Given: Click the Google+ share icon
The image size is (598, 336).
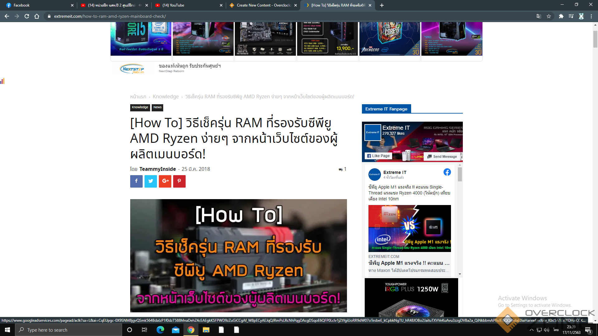Looking at the screenshot, I should (x=165, y=181).
